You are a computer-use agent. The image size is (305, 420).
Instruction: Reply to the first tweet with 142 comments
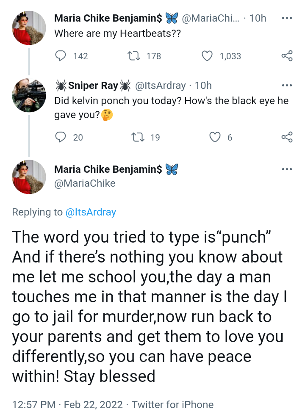tap(61, 56)
